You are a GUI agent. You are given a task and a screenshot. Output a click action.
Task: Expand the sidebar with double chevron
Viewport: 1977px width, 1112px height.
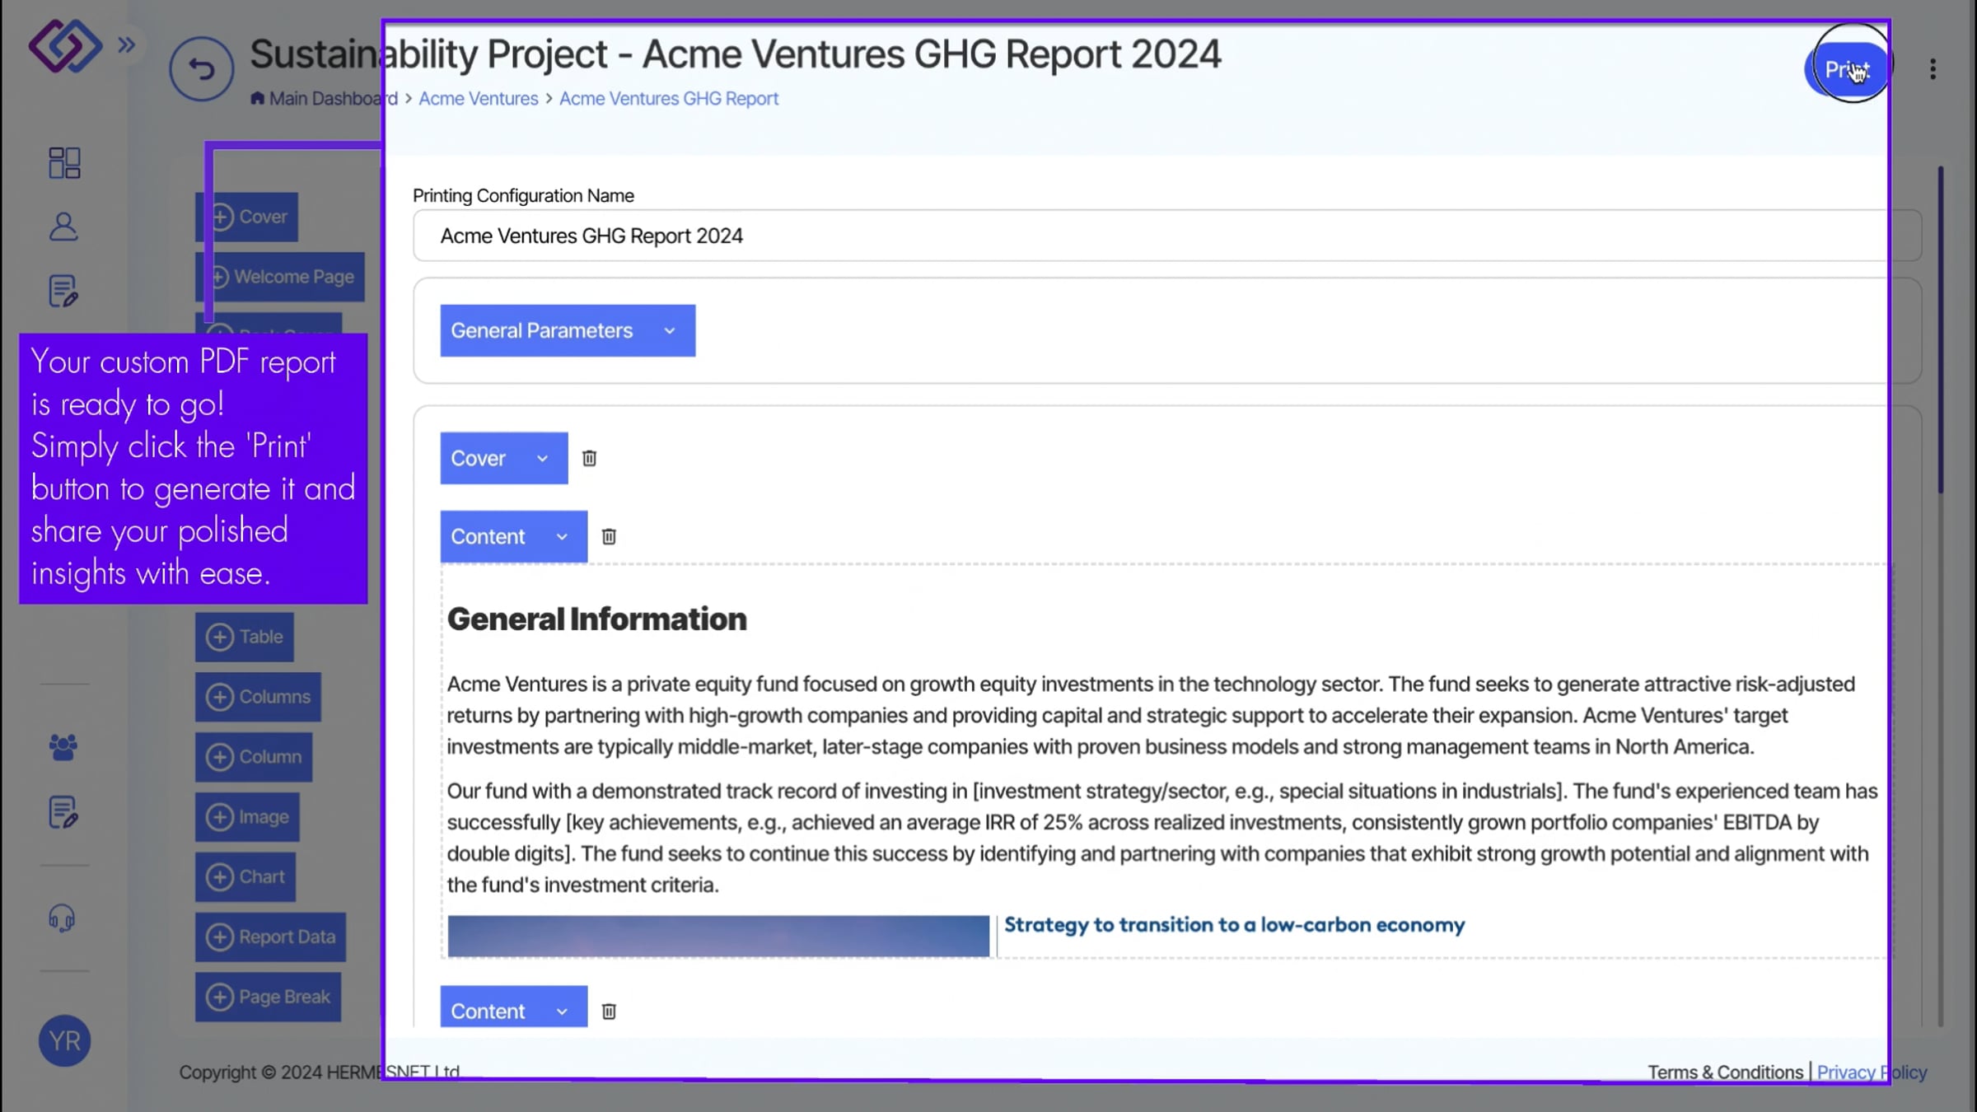pyautogui.click(x=126, y=44)
